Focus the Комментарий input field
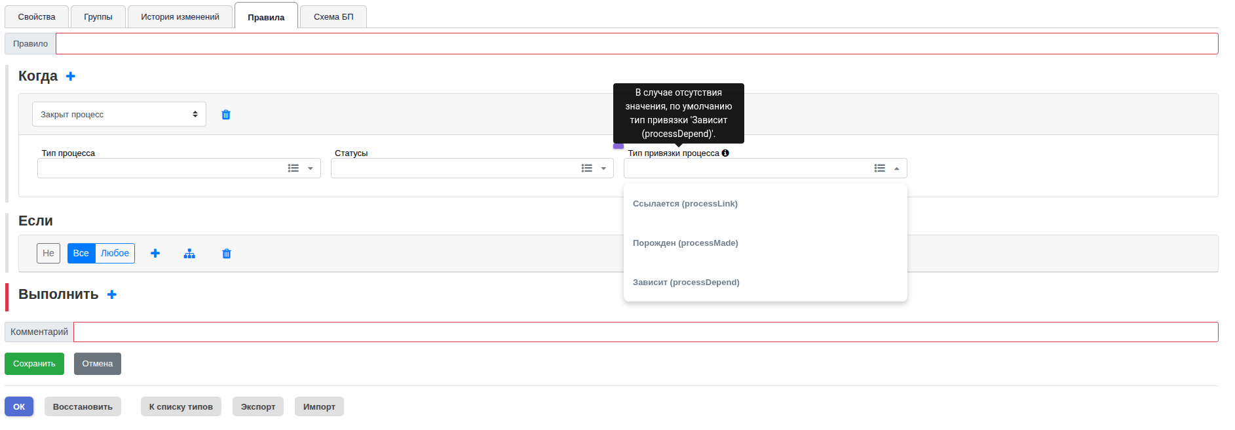The image size is (1235, 430). pyautogui.click(x=646, y=332)
